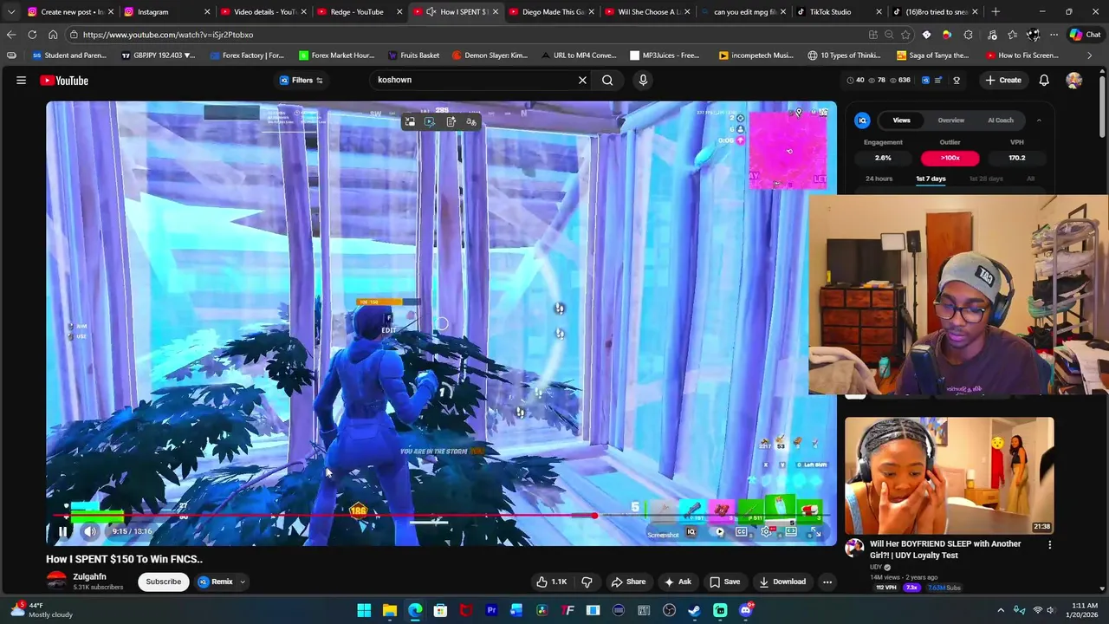Switch to AI Coach tab
1109x624 pixels.
click(1000, 120)
